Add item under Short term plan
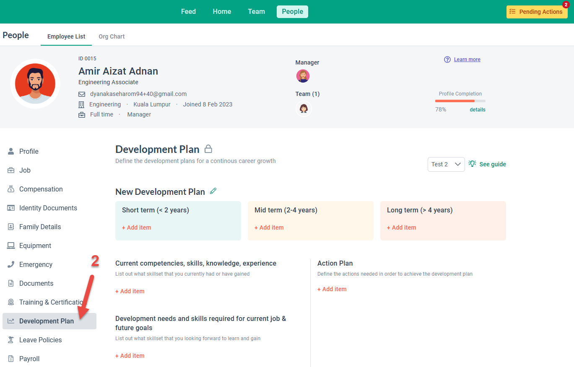 coord(136,227)
